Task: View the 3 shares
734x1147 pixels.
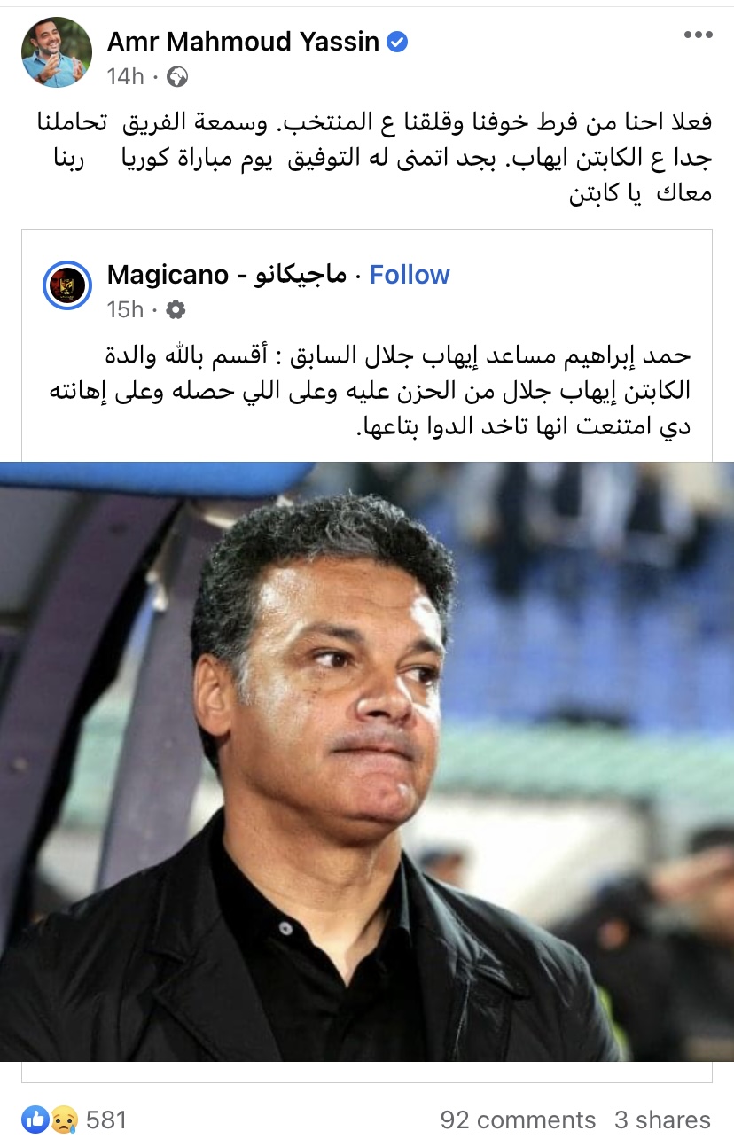Action: coord(663,1120)
